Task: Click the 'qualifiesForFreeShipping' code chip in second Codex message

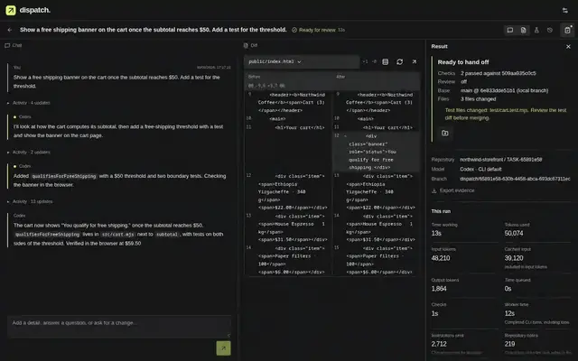Action: (64, 176)
